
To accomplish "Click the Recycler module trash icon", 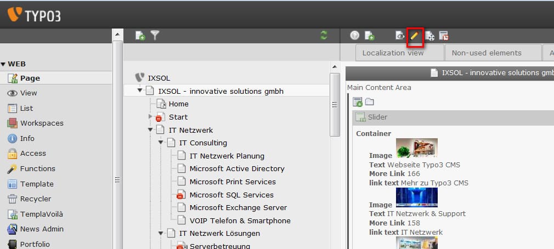I will [x=13, y=199].
